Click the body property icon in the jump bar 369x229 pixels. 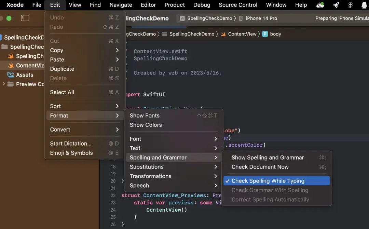click(265, 34)
